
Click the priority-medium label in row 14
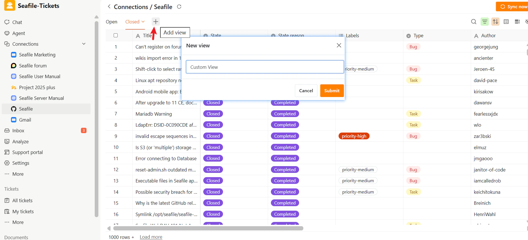click(x=358, y=192)
